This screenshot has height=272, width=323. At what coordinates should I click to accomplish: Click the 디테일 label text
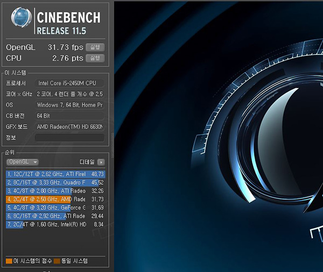click(87, 162)
